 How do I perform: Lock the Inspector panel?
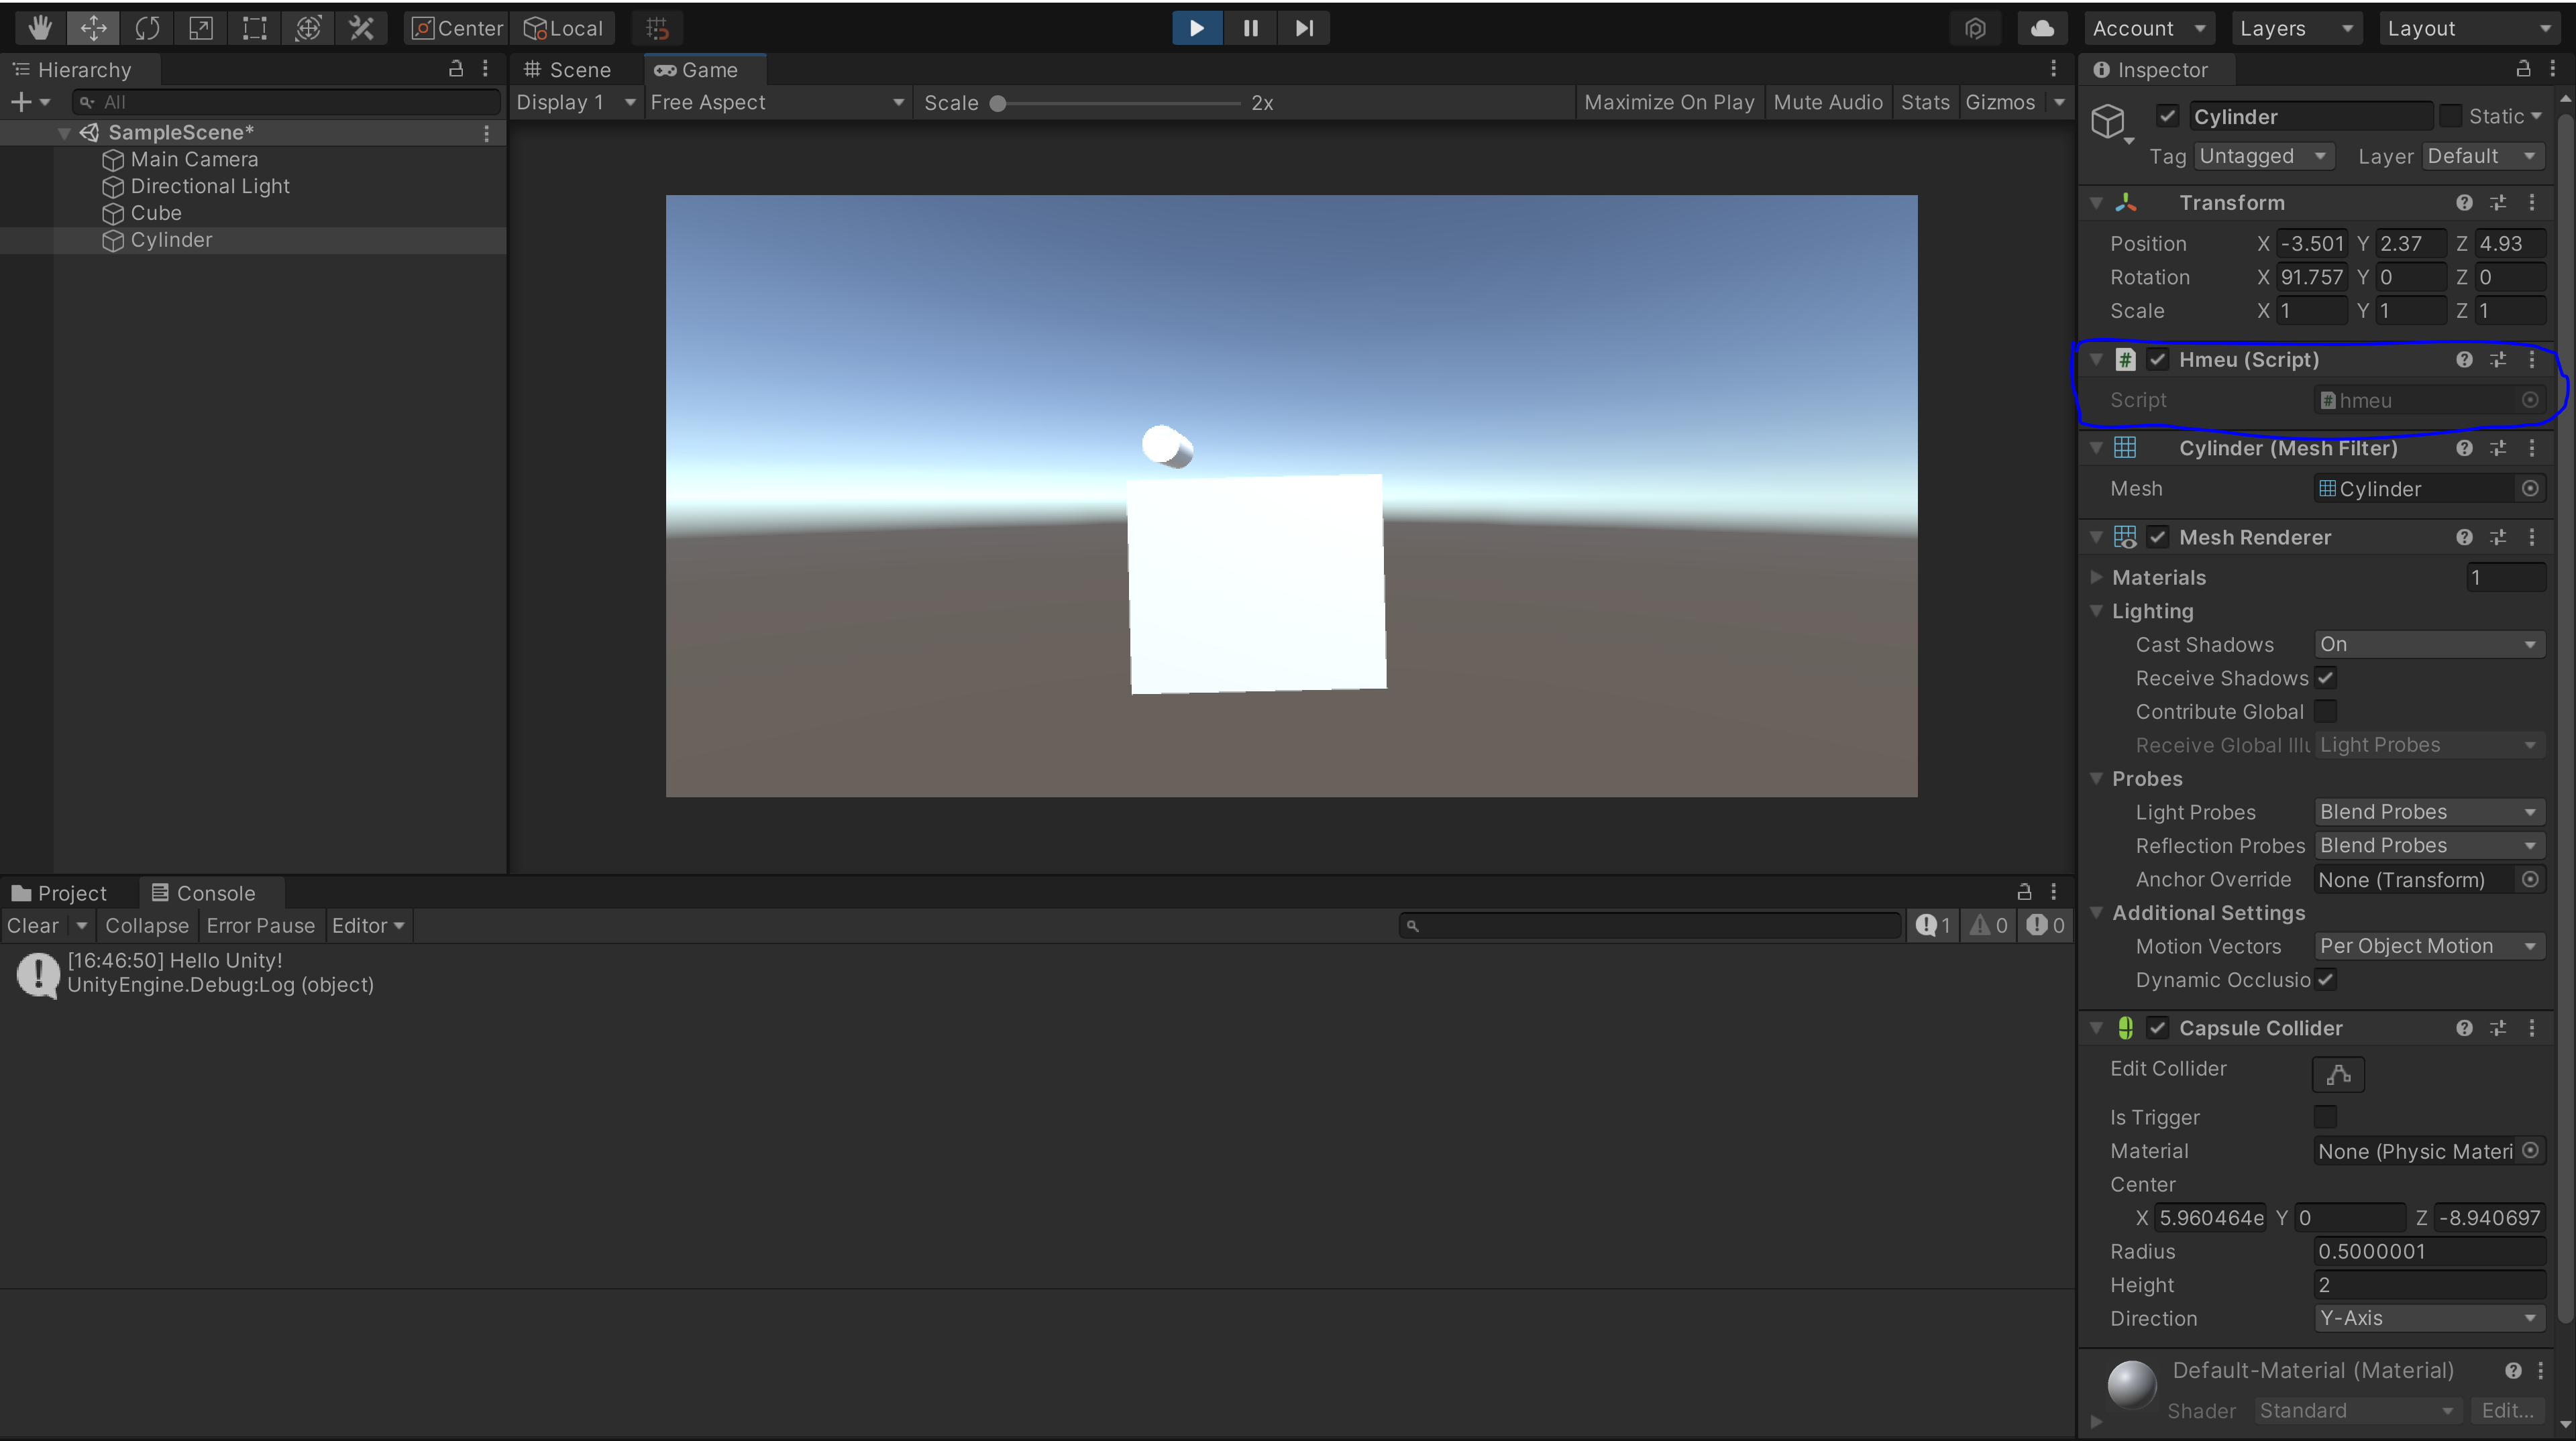tap(2522, 69)
